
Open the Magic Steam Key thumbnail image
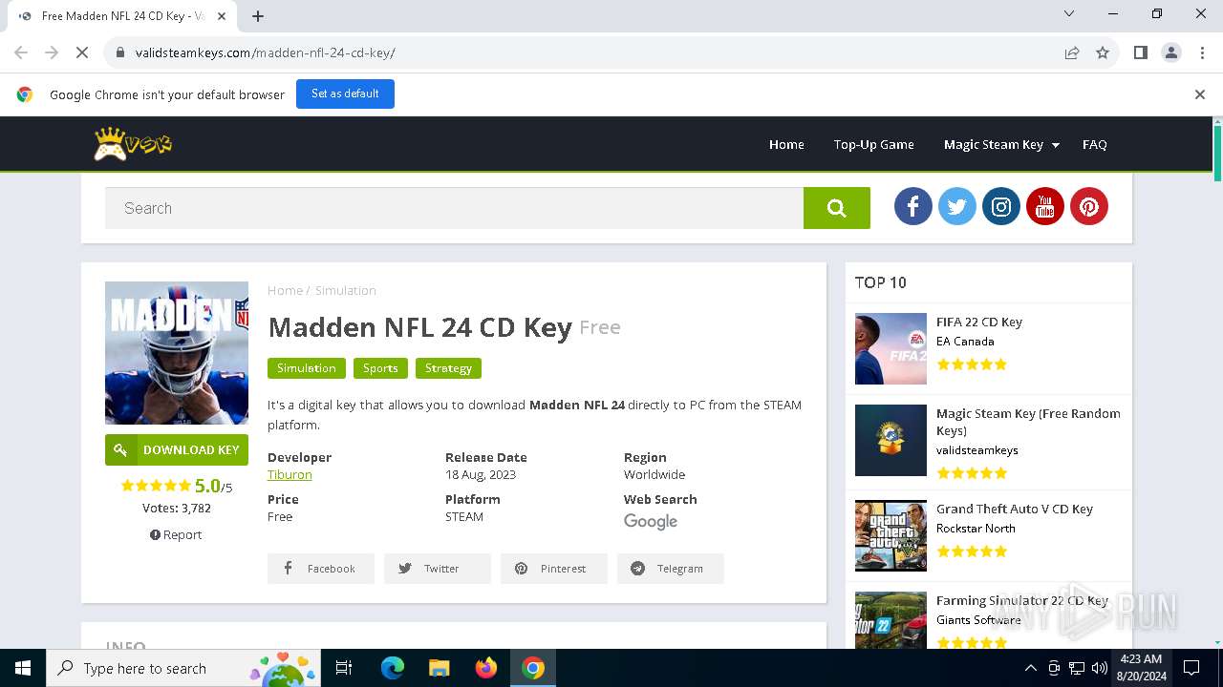(x=890, y=440)
